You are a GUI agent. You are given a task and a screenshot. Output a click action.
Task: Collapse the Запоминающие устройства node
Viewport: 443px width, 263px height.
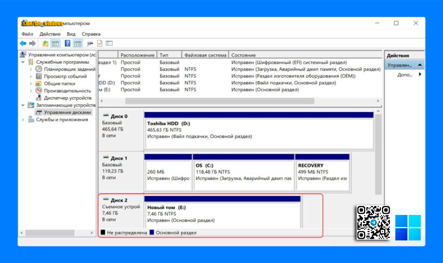[23, 105]
